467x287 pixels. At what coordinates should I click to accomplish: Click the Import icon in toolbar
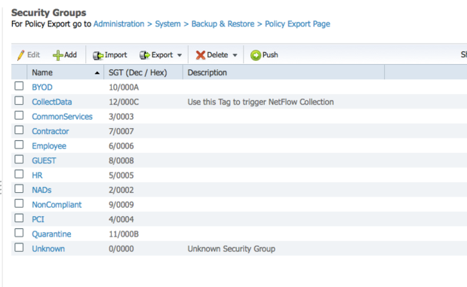coord(98,55)
